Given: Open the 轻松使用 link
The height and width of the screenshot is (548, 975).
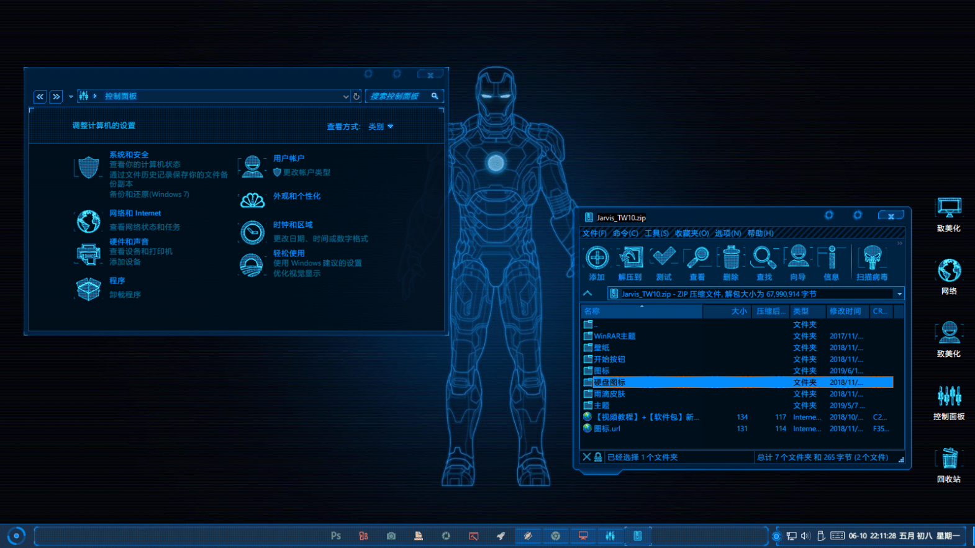Looking at the screenshot, I should (x=289, y=253).
